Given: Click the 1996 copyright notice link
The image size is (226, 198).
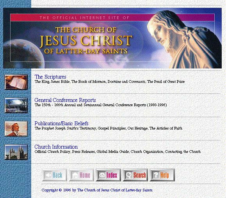Looking at the screenshot, I should tap(97, 190).
